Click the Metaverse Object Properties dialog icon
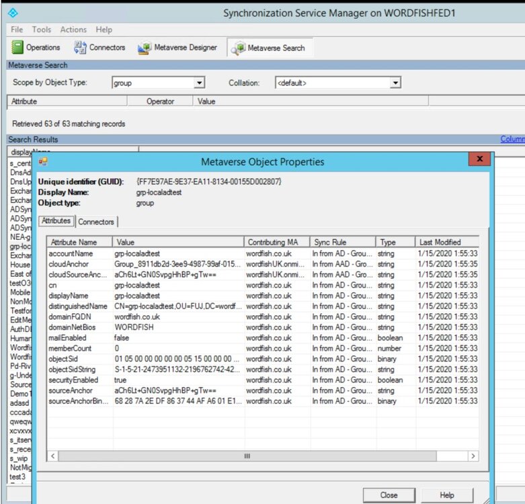525x504 pixels. pos(43,162)
